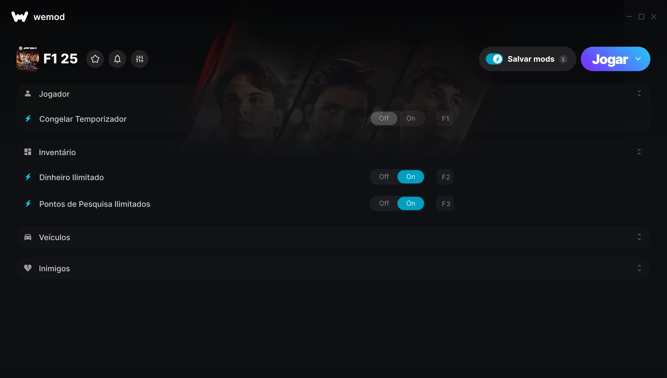Collapse the Jogador section chevron
The height and width of the screenshot is (378, 667).
(x=639, y=94)
